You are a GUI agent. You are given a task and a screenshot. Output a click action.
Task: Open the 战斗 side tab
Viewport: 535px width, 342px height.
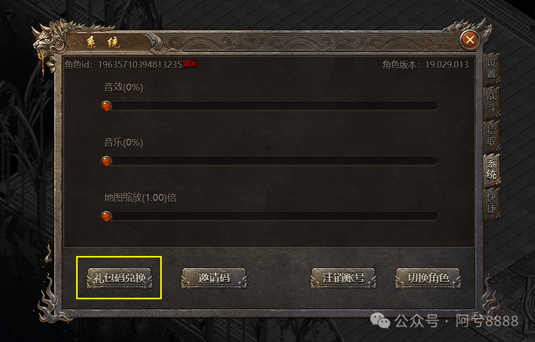491,101
